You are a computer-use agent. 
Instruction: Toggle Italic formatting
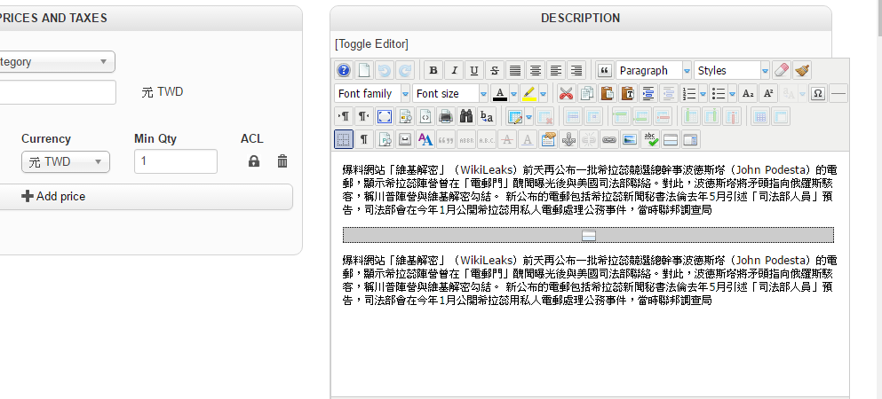pos(453,70)
